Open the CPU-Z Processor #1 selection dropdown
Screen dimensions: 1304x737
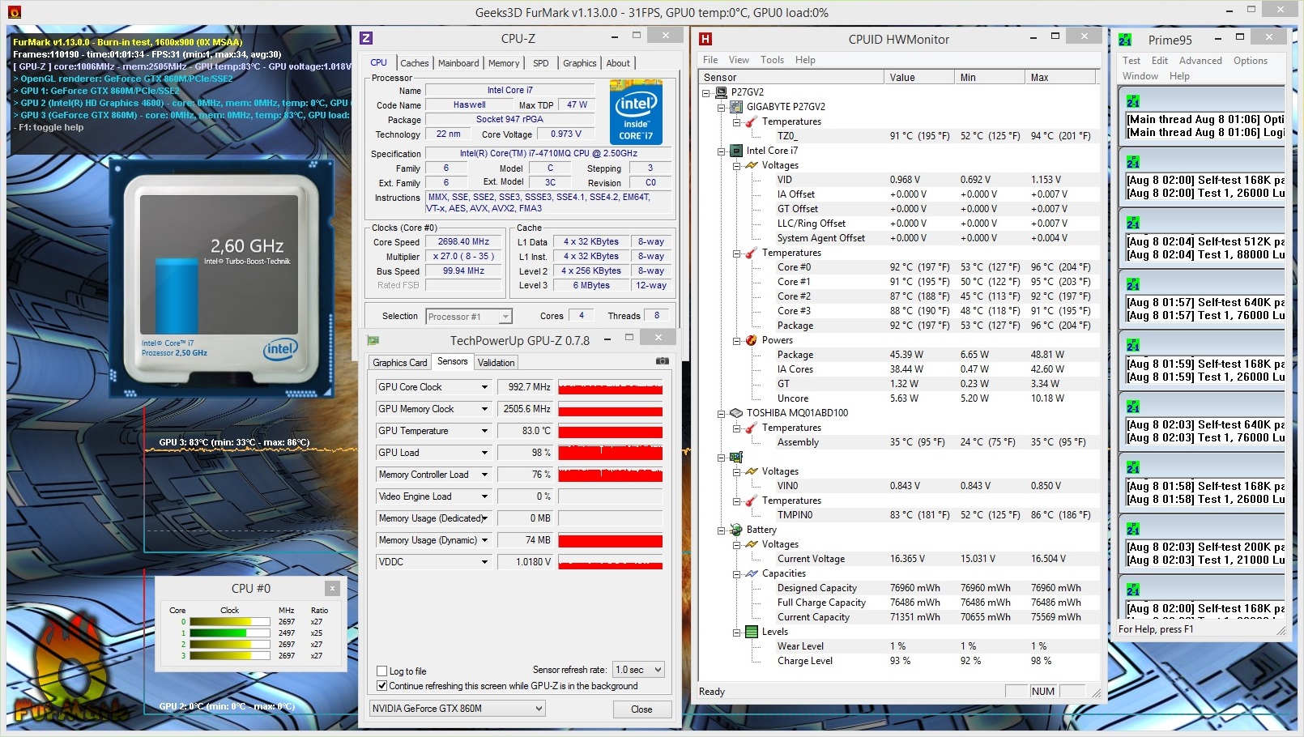click(469, 317)
